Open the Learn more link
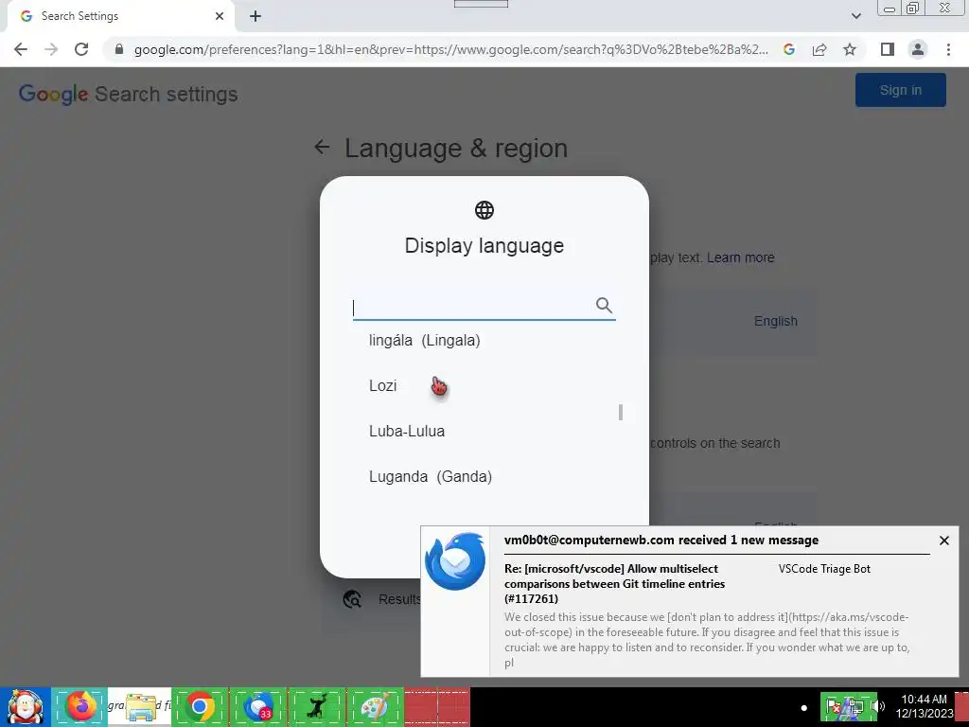Screen dimensions: 969x727 pyautogui.click(x=740, y=257)
